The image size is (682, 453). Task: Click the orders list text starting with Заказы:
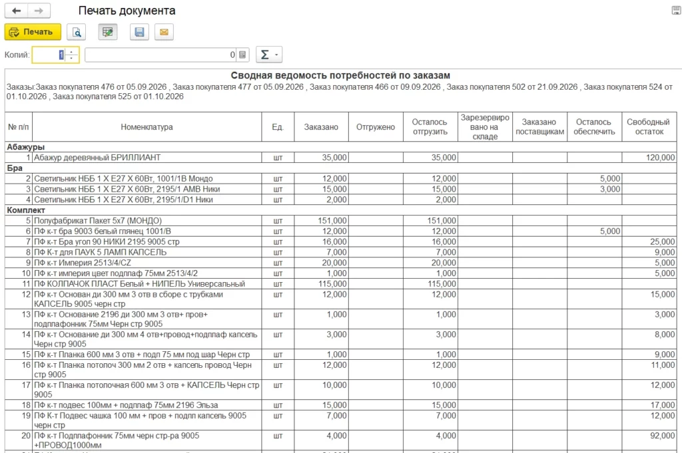coord(339,92)
